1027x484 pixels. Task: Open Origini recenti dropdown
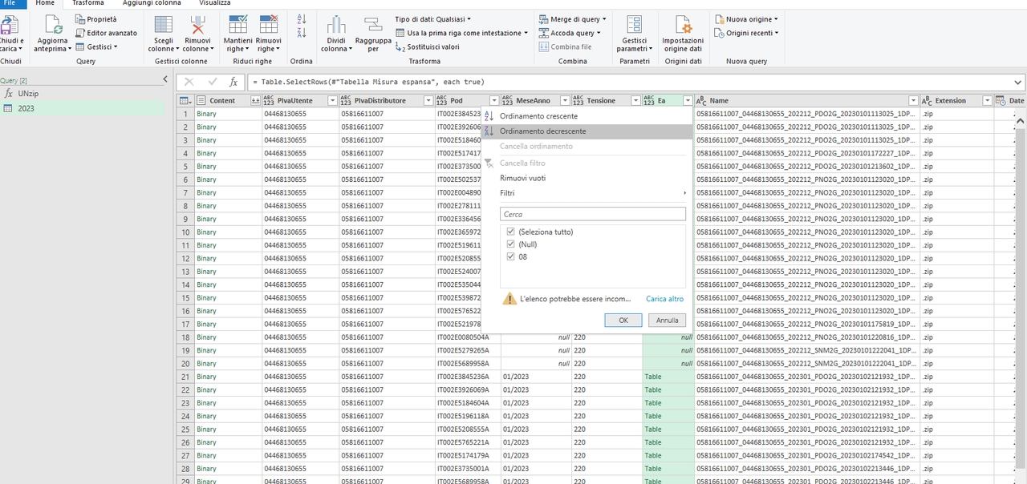click(x=746, y=33)
